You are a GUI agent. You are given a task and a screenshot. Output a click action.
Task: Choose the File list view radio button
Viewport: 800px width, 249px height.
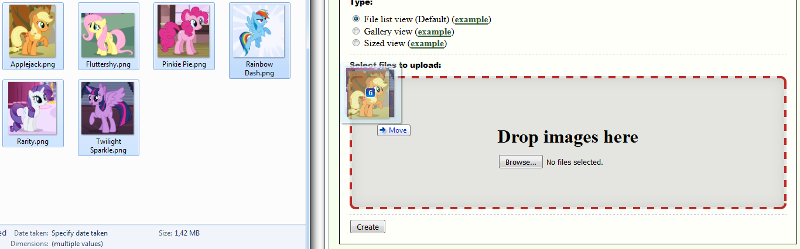point(356,19)
